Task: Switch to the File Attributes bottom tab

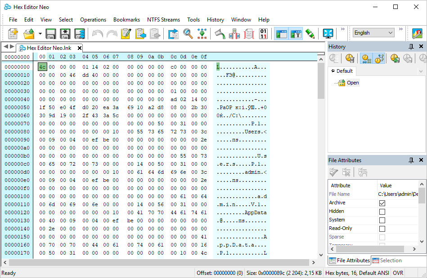Action: (349, 260)
